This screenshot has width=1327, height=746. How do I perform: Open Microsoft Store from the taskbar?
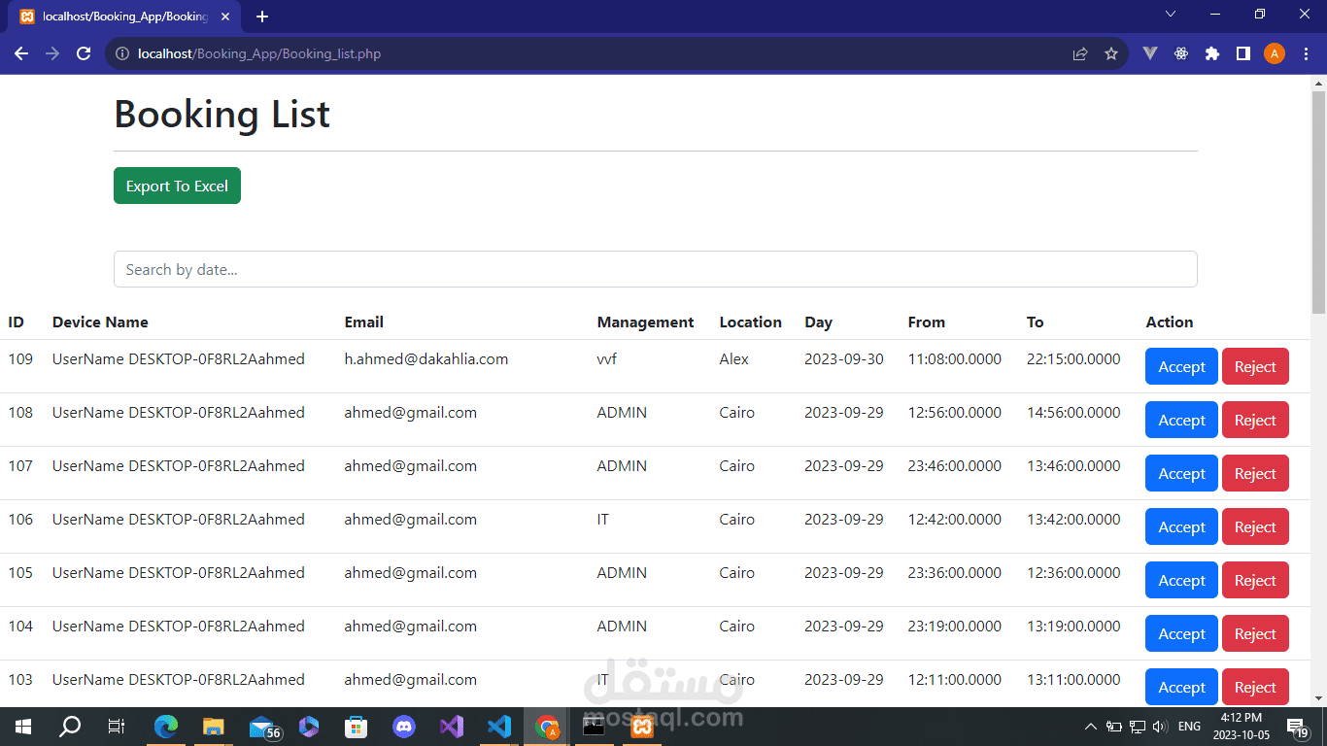click(x=357, y=726)
